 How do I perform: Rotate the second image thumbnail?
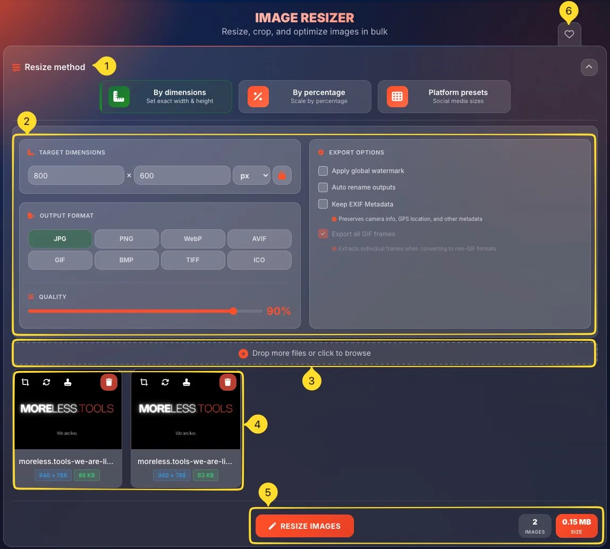165,382
